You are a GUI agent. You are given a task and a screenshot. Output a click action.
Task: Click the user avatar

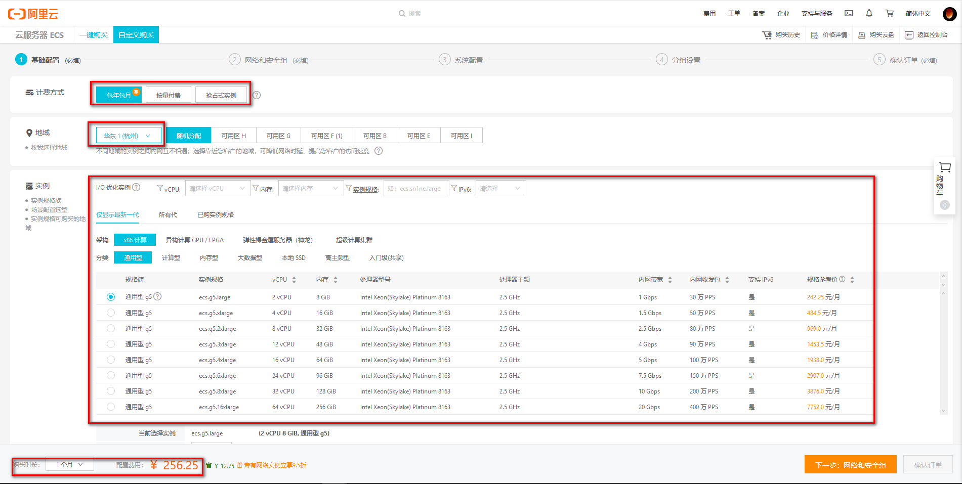[949, 14]
